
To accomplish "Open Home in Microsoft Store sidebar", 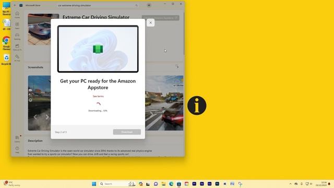I will pos(17,15).
